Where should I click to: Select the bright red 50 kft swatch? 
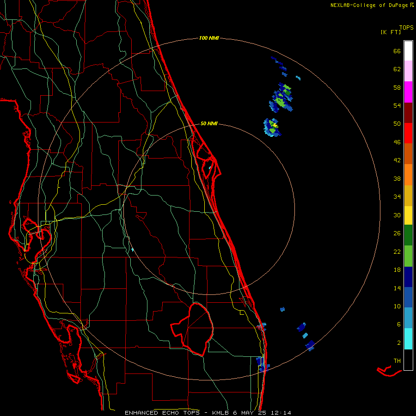(x=408, y=133)
